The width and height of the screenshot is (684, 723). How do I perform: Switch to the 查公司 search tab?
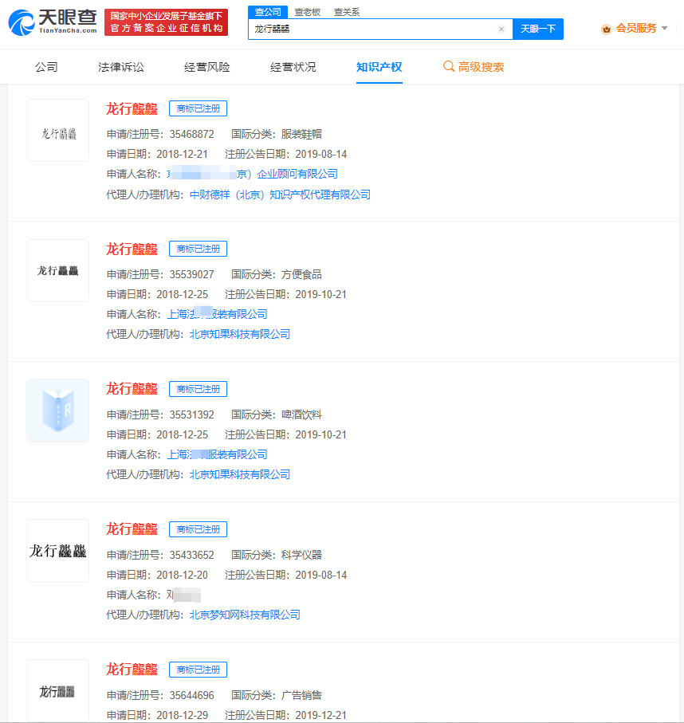tap(268, 12)
